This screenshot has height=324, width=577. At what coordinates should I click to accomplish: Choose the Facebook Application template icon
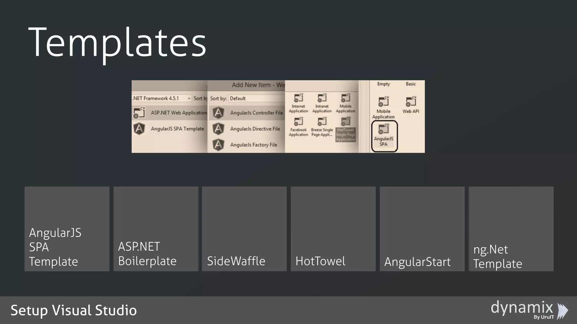[x=298, y=121]
